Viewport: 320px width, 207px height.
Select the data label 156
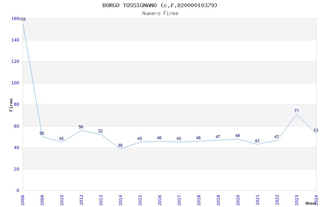[x=22, y=19]
